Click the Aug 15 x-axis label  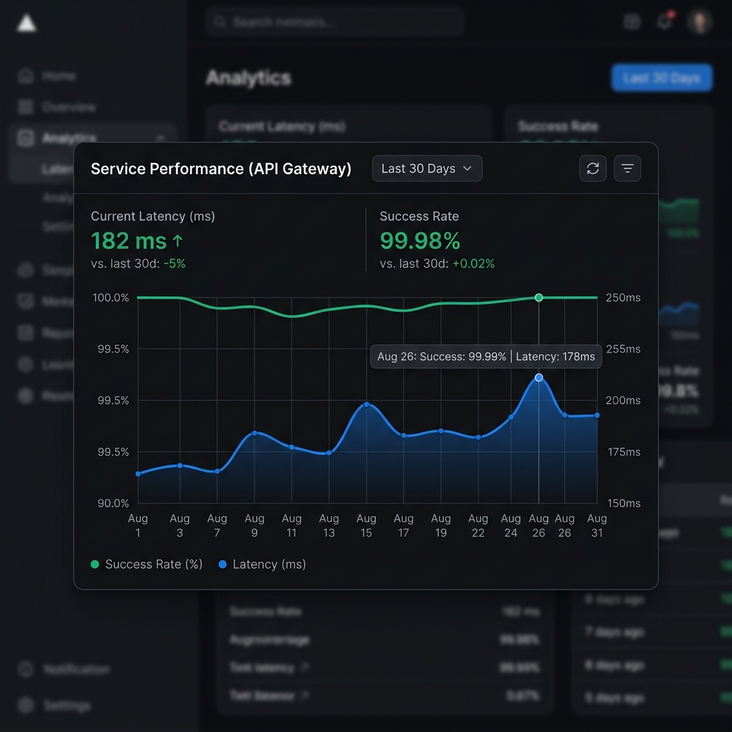[x=367, y=525]
